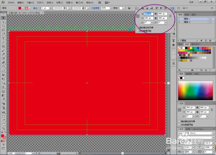The image size is (216, 155).
Task: Open the zoom level dropdown in status bar
Action: click(16, 153)
